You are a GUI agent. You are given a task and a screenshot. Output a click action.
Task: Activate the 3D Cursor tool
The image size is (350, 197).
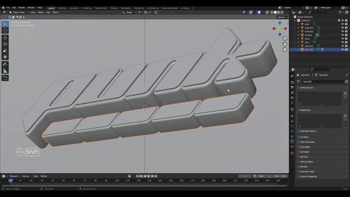pos(5,31)
